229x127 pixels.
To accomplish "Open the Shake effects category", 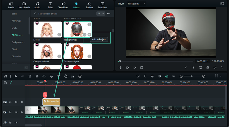I will pos(15,28).
